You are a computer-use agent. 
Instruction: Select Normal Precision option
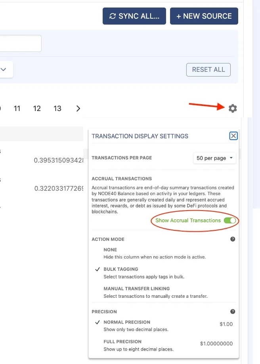(x=126, y=322)
